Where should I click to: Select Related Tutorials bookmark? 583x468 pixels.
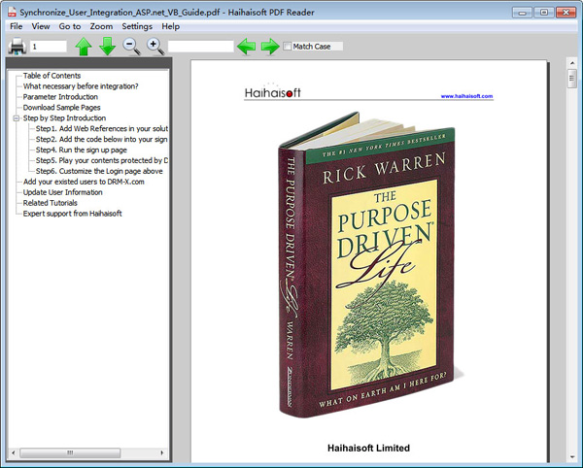click(50, 203)
